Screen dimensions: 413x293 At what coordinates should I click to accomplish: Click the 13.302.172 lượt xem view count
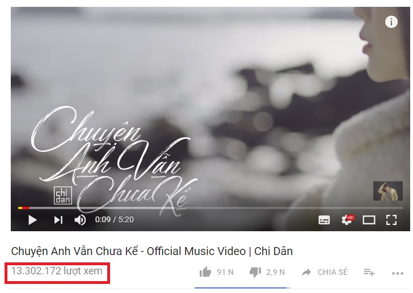coord(57,271)
